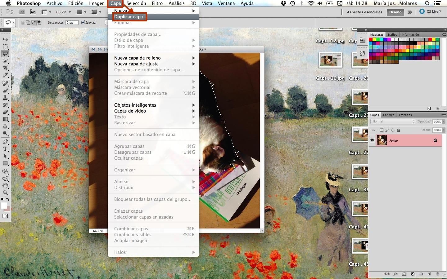Select the Clone Stamp tool
447x279 pixels.
(x=5, y=98)
